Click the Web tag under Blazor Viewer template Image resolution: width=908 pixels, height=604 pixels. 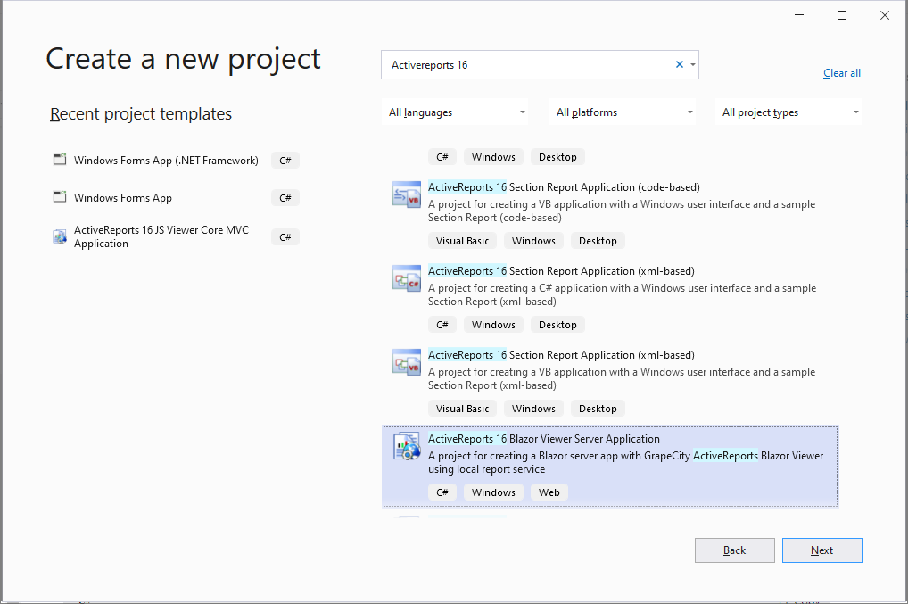click(549, 492)
